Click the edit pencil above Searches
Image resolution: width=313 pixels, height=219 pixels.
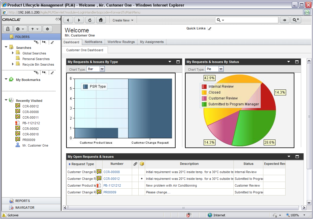point(52,42)
